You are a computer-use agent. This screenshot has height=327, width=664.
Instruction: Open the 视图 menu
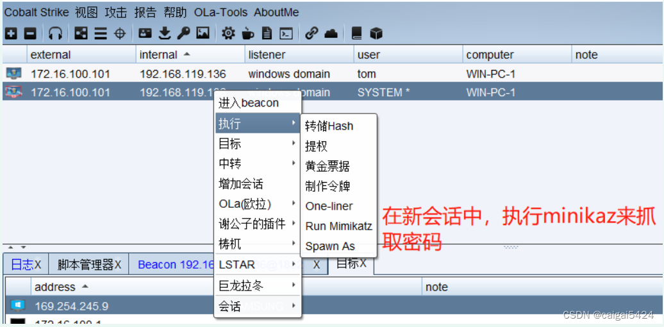click(87, 13)
